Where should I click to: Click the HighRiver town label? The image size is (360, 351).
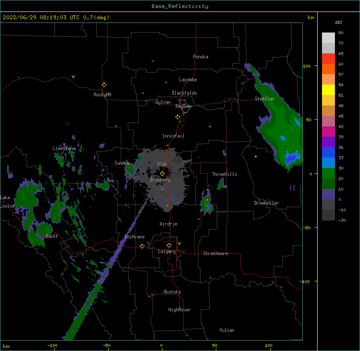click(x=180, y=310)
